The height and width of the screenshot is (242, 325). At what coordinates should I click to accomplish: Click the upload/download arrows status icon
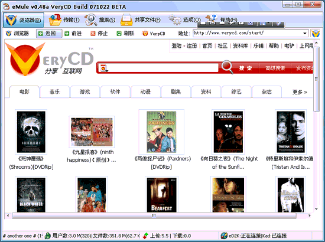pyautogui.click(x=145, y=236)
